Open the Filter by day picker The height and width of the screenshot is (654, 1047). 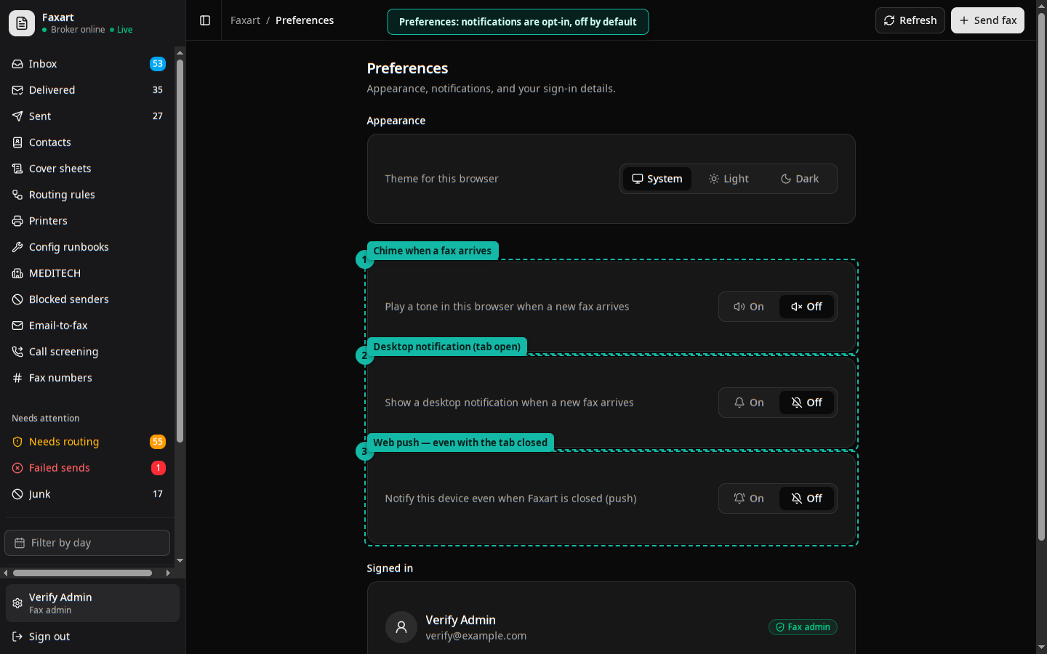click(x=87, y=543)
